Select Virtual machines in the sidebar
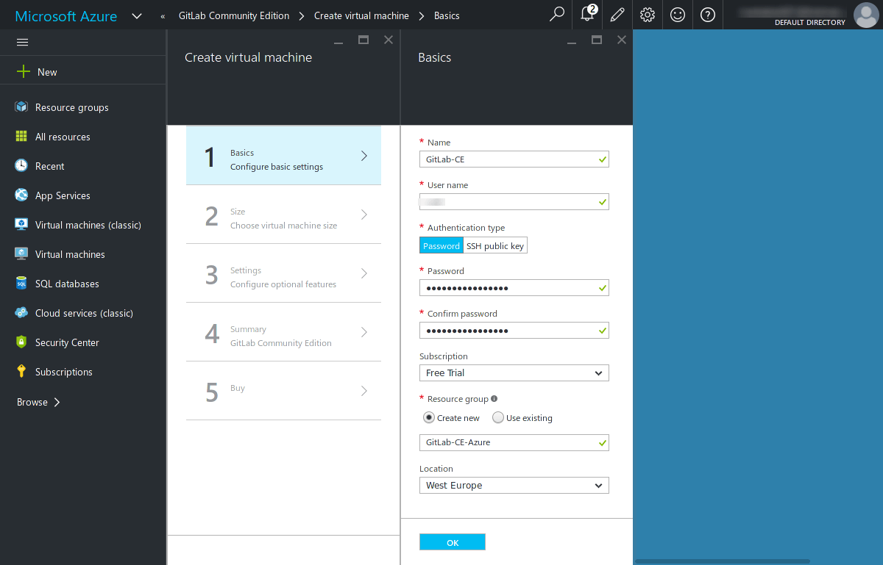Image resolution: width=883 pixels, height=565 pixels. click(71, 254)
